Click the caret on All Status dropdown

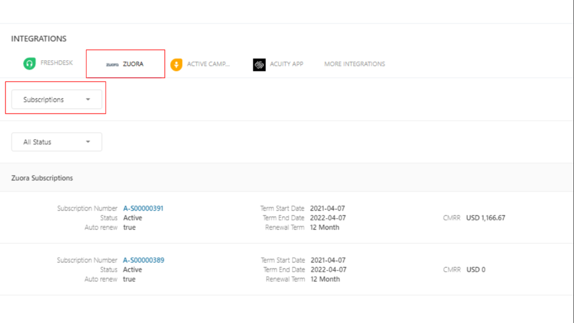[x=88, y=142]
